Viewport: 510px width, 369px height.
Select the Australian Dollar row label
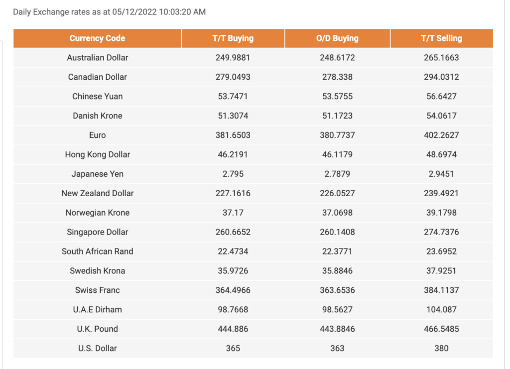(x=97, y=58)
